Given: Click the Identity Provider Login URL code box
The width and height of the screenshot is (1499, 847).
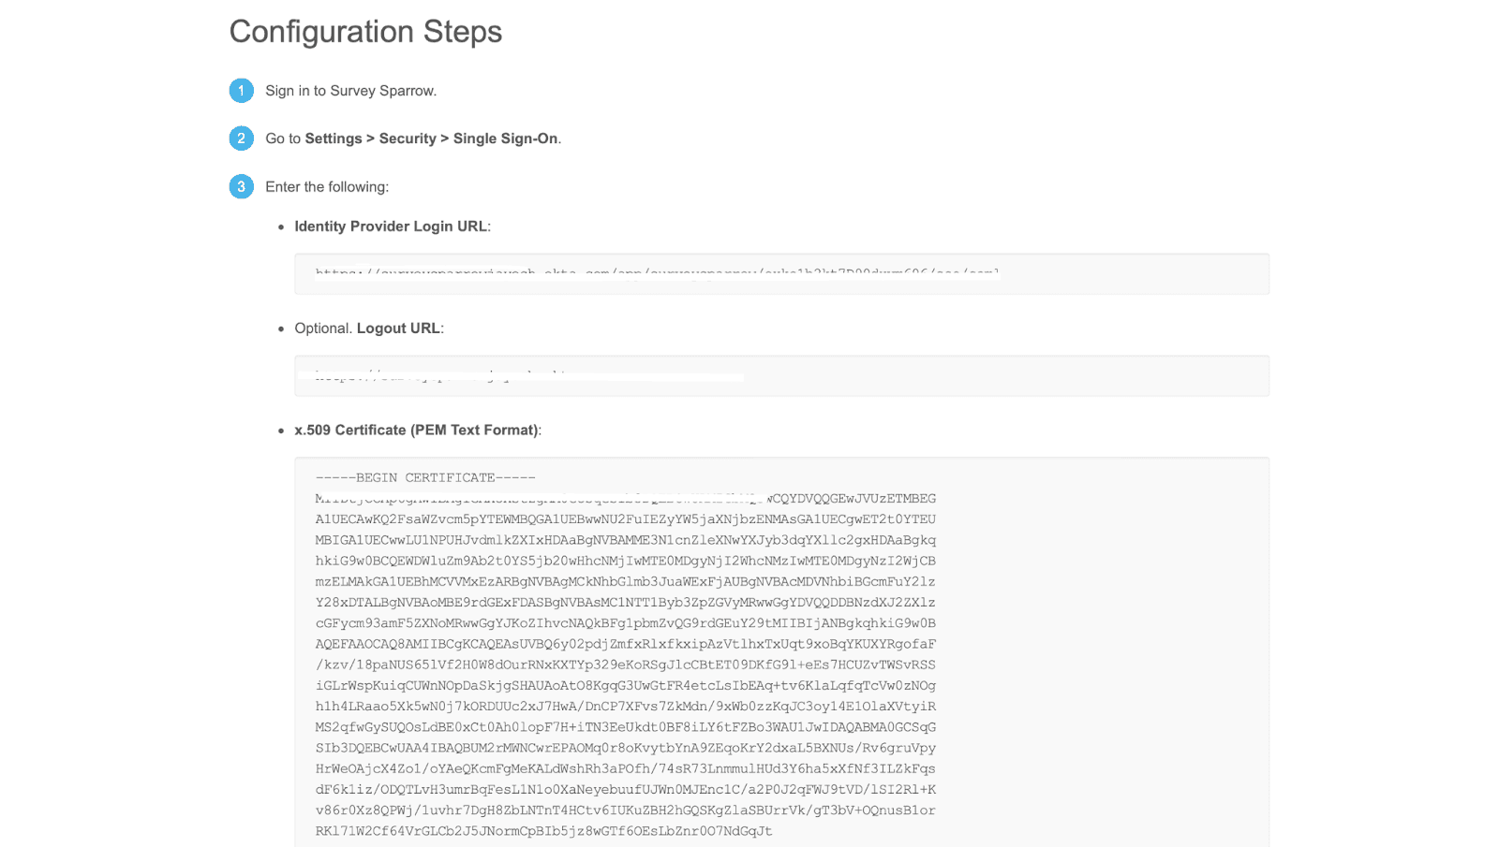Looking at the screenshot, I should 781,274.
